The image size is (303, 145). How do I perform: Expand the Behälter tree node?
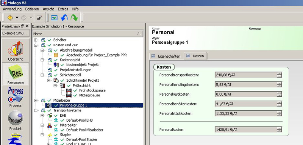pos(36,40)
